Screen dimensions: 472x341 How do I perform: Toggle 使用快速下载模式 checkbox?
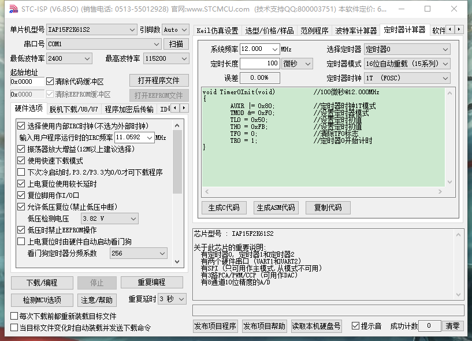21,161
